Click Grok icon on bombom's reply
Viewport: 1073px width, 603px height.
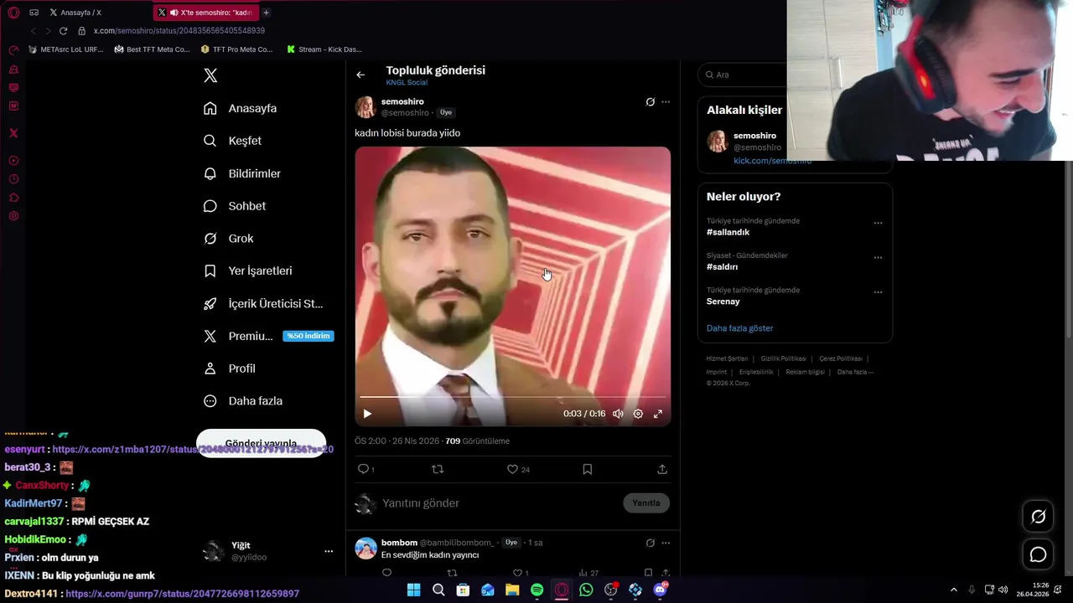click(650, 543)
